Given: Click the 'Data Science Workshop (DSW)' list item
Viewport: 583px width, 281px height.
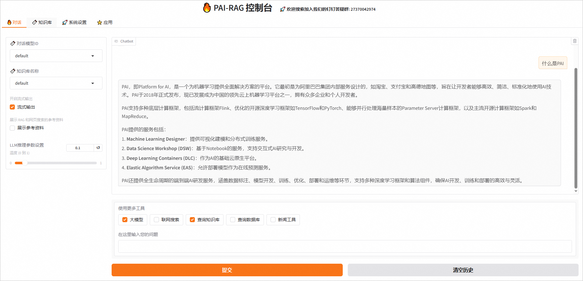Looking at the screenshot, I should pos(214,149).
